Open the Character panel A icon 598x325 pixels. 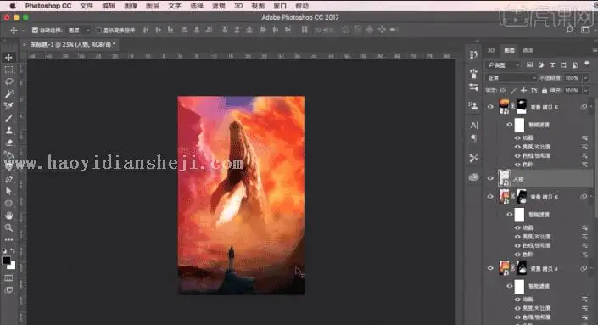pyautogui.click(x=473, y=125)
